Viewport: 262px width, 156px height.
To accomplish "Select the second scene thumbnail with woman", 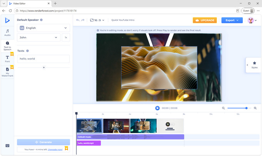I will [x=116, y=126].
